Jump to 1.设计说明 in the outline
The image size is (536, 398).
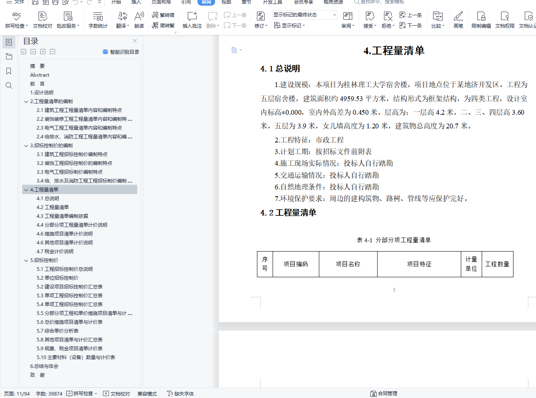[x=42, y=93]
